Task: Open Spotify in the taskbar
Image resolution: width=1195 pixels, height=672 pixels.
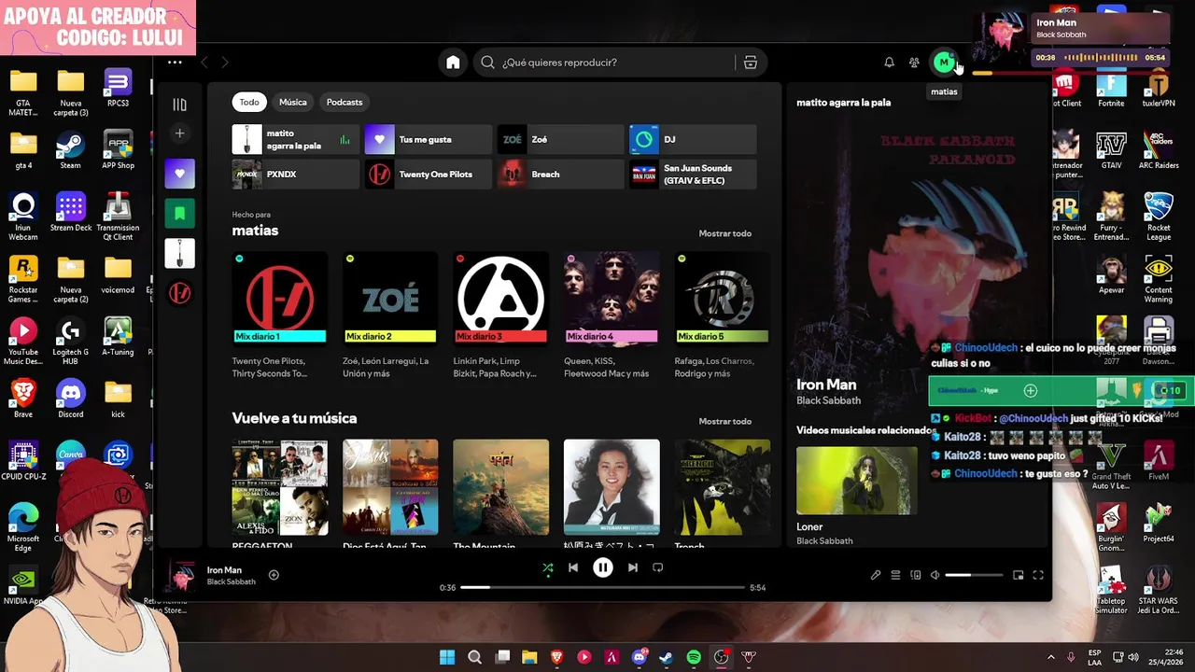Action: coord(694,657)
